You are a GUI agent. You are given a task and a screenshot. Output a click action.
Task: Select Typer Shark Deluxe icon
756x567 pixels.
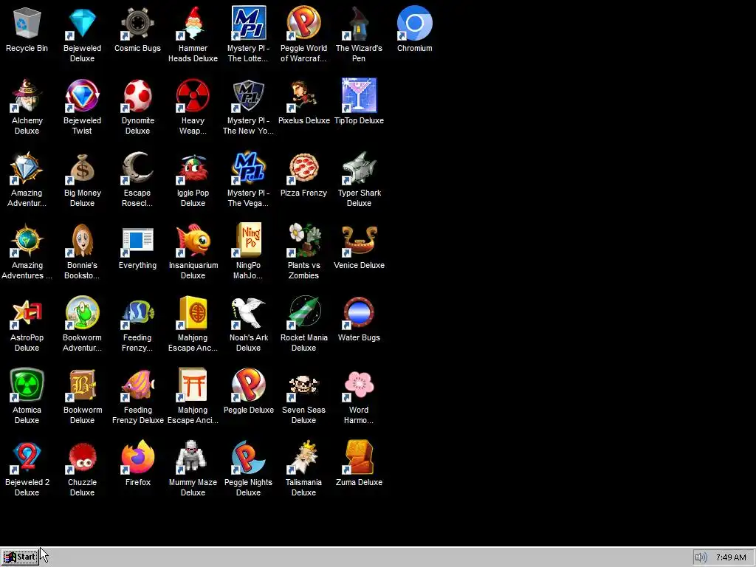(x=360, y=168)
